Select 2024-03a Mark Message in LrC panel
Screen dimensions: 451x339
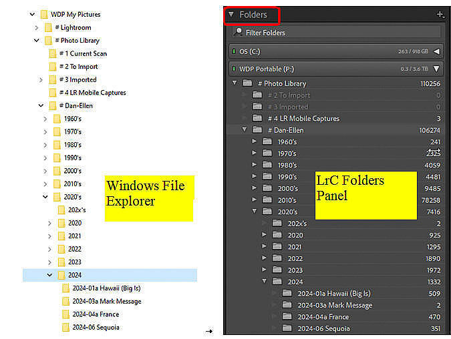tap(335, 305)
